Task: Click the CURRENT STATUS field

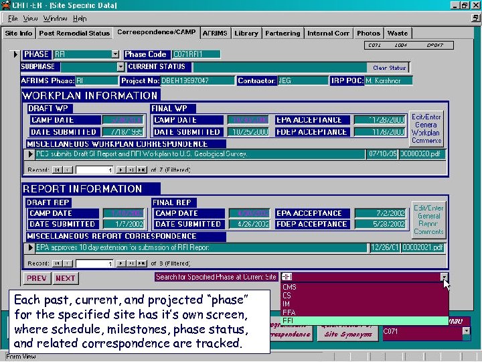Action: (x=280, y=67)
